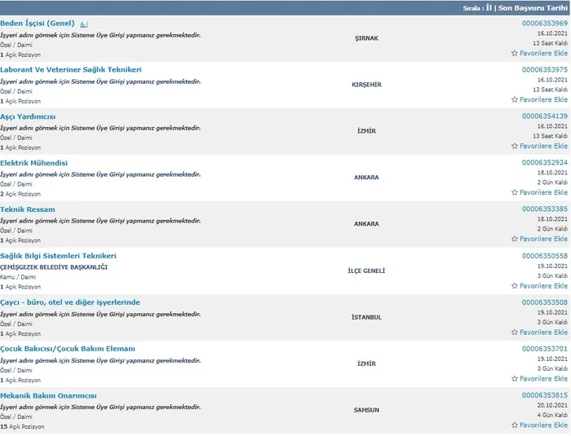Image resolution: width=571 pixels, height=436 pixels.
Task: Click Favorilere Ekle text for Çocuk Bakıcısı listing
Action: [543, 379]
